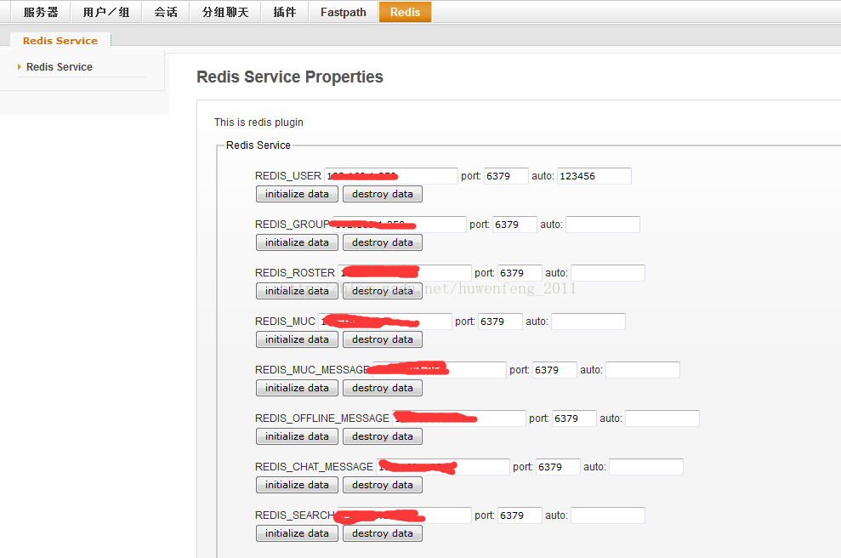Click the REDIS_MUC host input field
The height and width of the screenshot is (558, 841).
click(385, 322)
